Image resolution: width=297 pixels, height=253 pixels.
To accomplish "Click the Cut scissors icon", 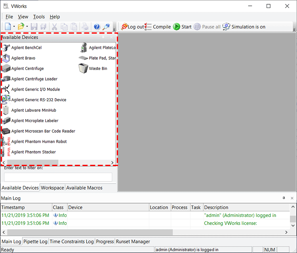I will click(55, 26).
